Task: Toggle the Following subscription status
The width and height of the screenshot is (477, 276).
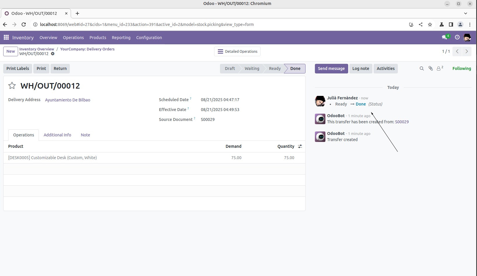Action: click(462, 68)
